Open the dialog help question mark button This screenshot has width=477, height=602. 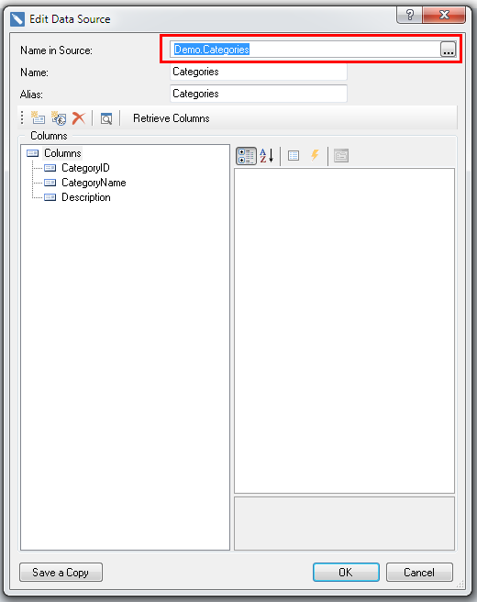tap(409, 15)
